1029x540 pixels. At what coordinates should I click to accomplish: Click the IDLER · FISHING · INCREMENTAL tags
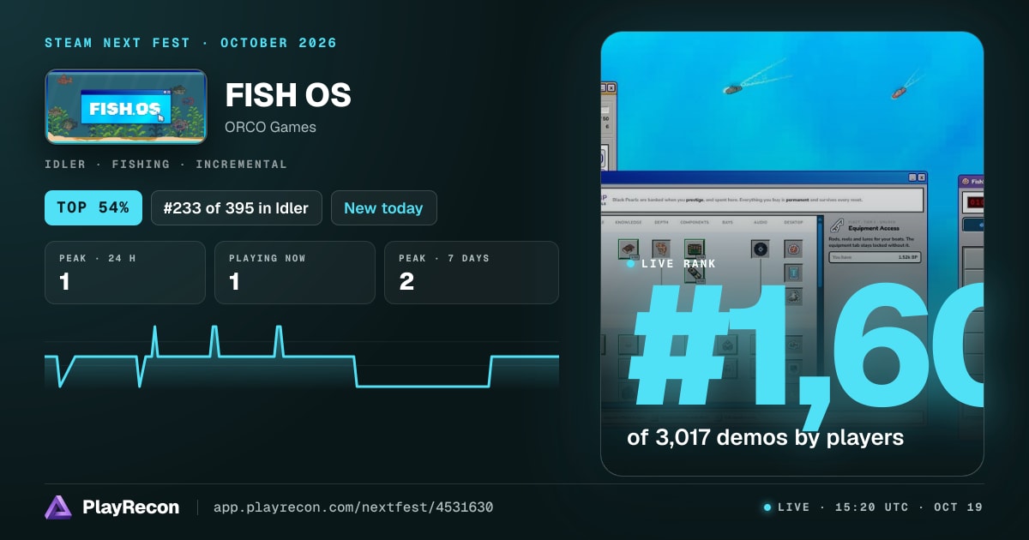tap(165, 164)
